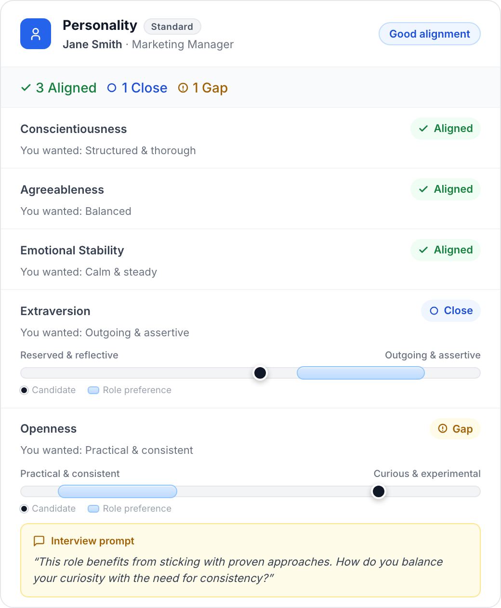Click the checkmark in Conscientiousness Aligned badge
Viewport: 501px width, 608px height.
click(x=423, y=129)
